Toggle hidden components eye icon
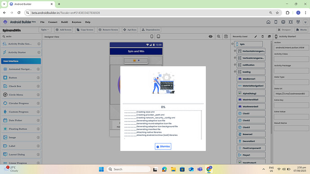310x174 pixels. (x=211, y=36)
